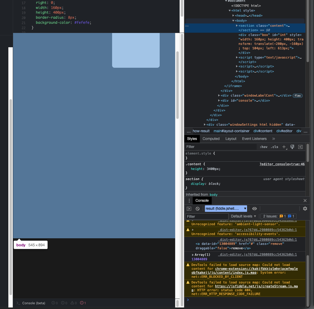Click Styles Filter input field
This screenshot has height=309, width=314.
pos(220,147)
